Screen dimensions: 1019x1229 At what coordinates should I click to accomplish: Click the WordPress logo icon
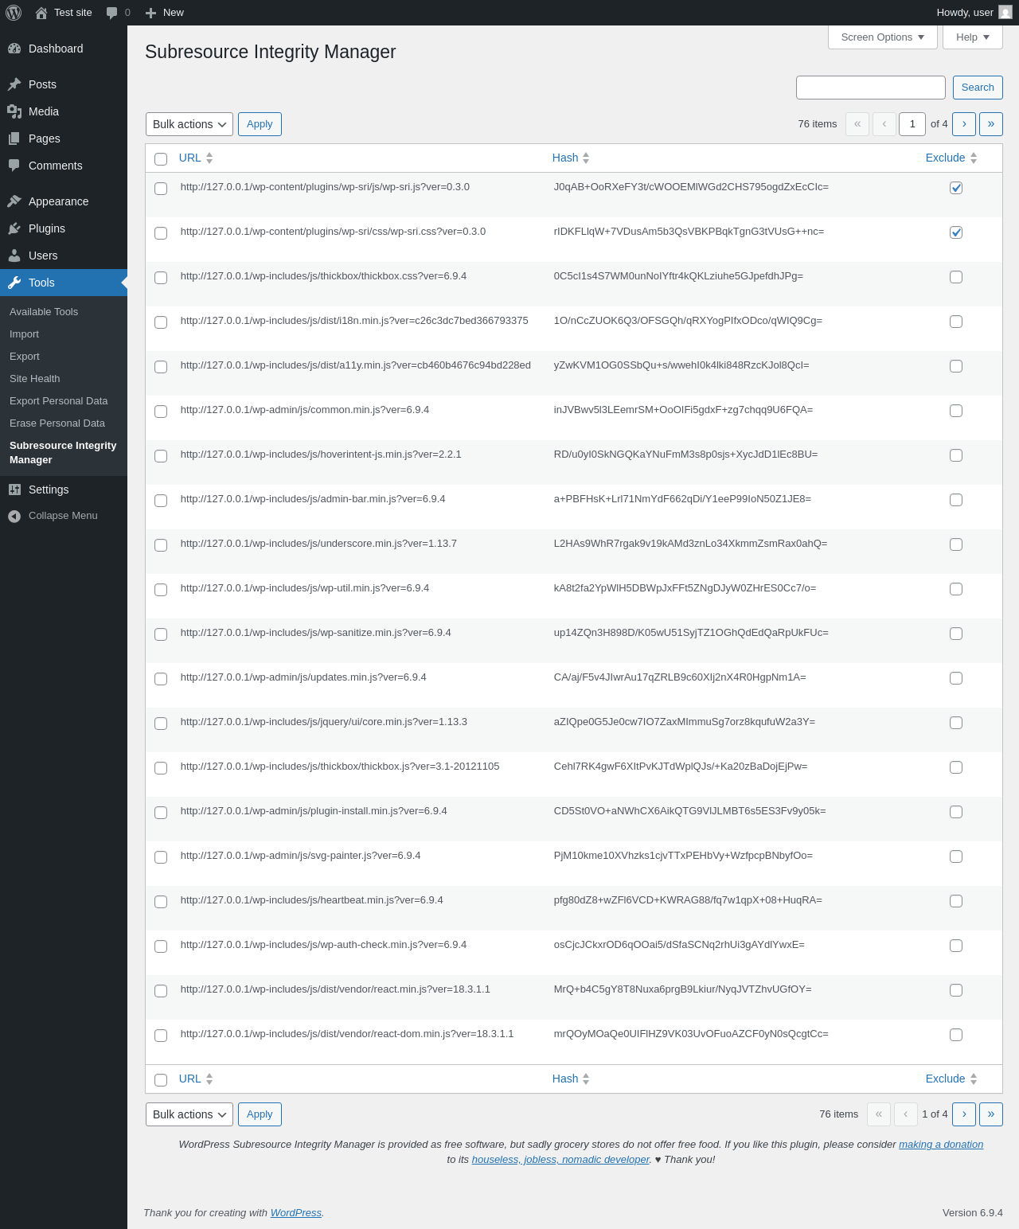(14, 13)
